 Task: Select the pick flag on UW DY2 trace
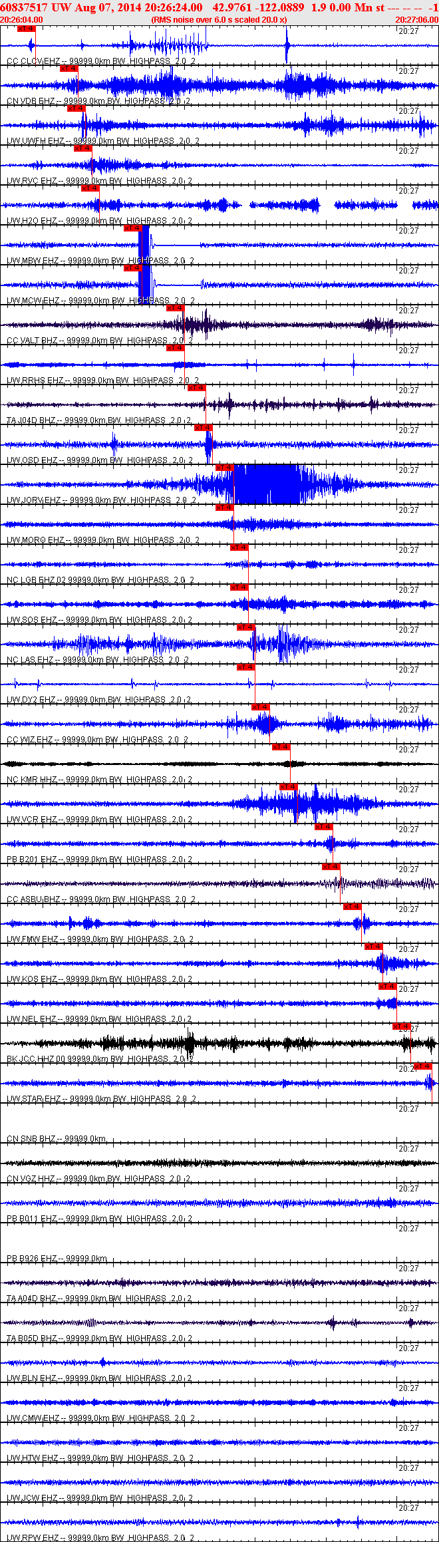click(246, 667)
